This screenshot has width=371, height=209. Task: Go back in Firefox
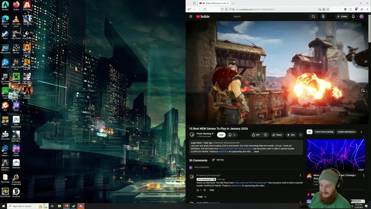click(x=194, y=9)
